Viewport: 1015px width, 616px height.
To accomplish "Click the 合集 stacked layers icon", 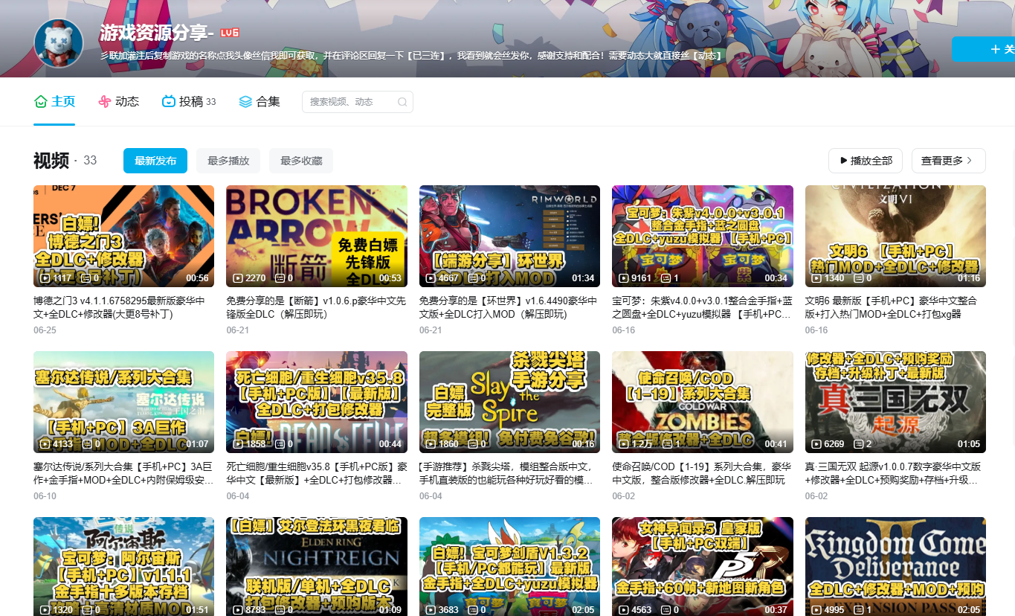I will pos(245,101).
